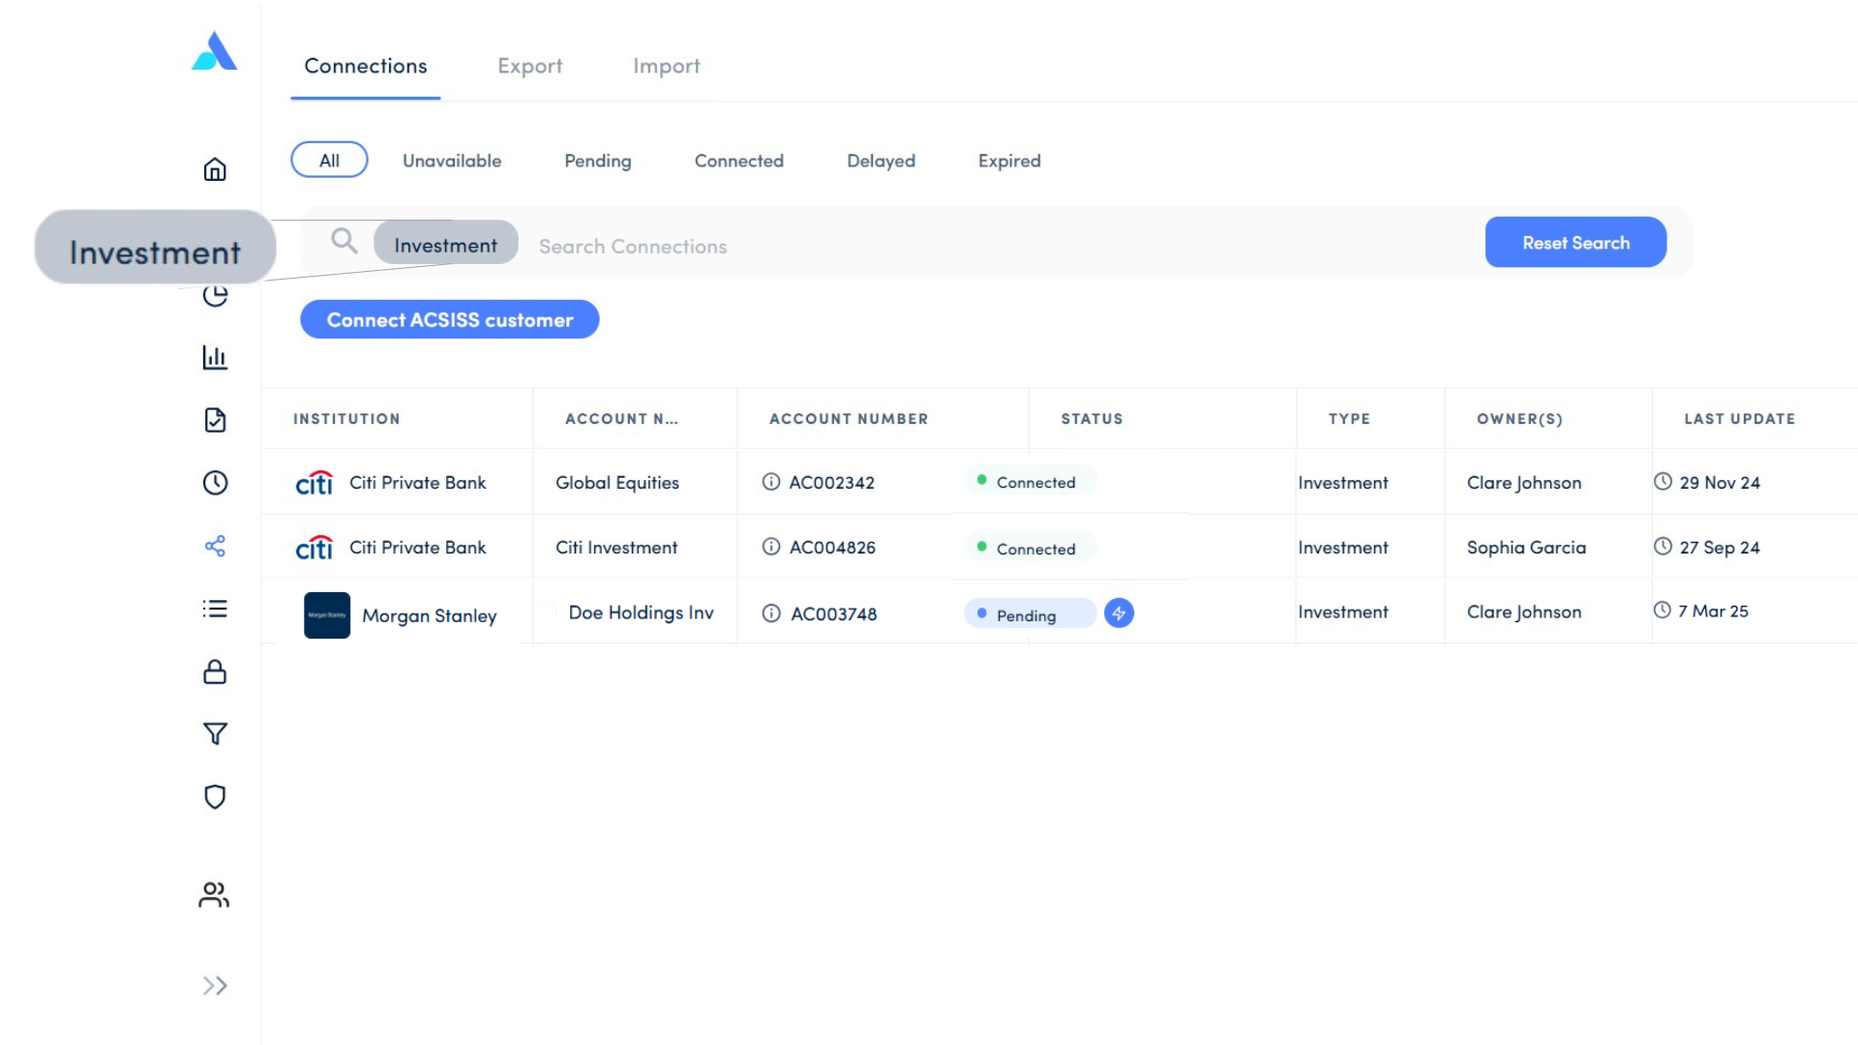Image resolution: width=1858 pixels, height=1045 pixels.
Task: Click info icon next to AC002342
Action: point(771,482)
